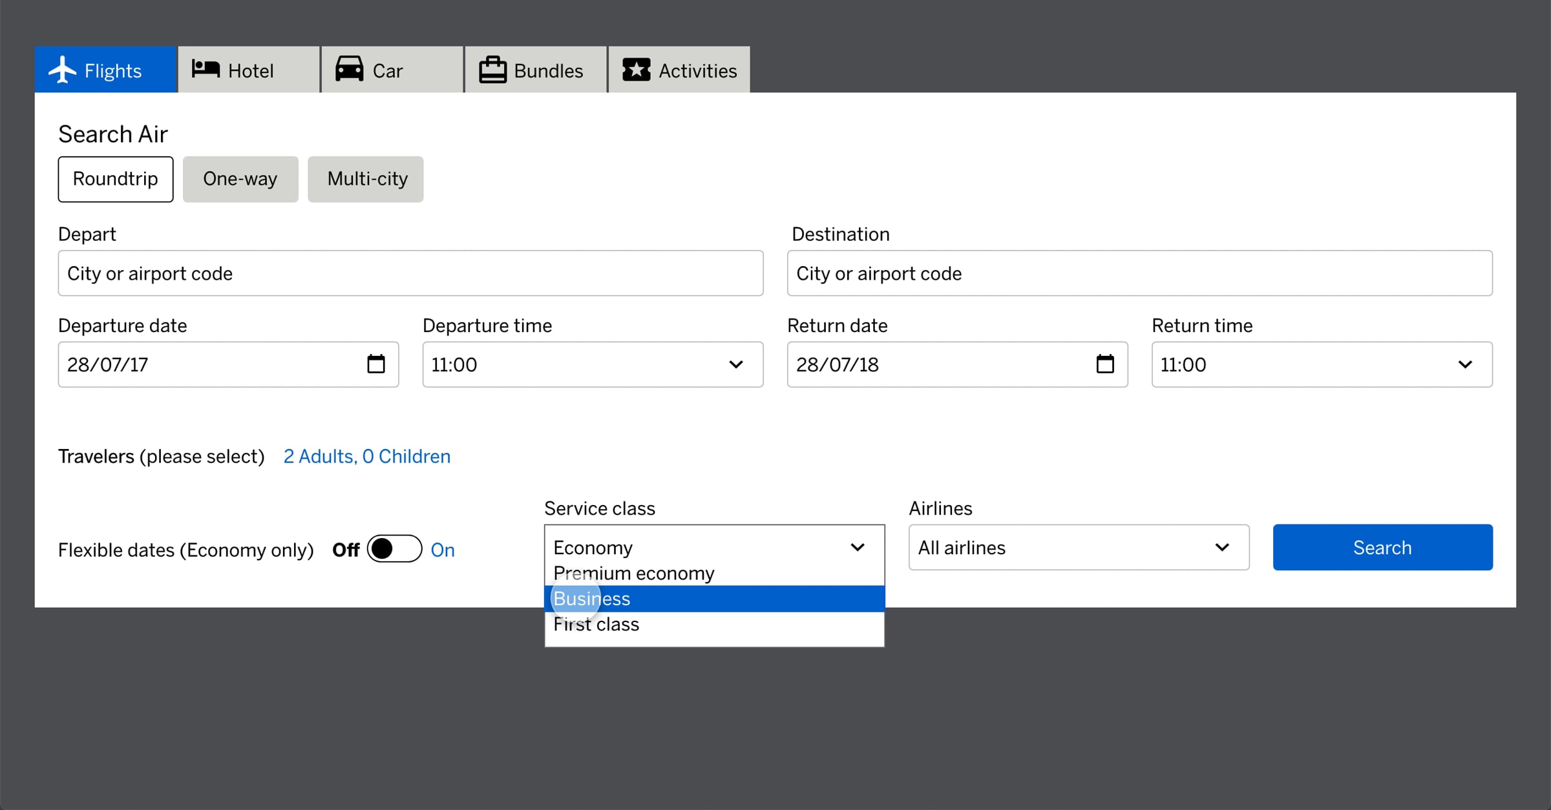The image size is (1551, 810).
Task: Expand the All airlines dropdown
Action: pyautogui.click(x=1079, y=548)
